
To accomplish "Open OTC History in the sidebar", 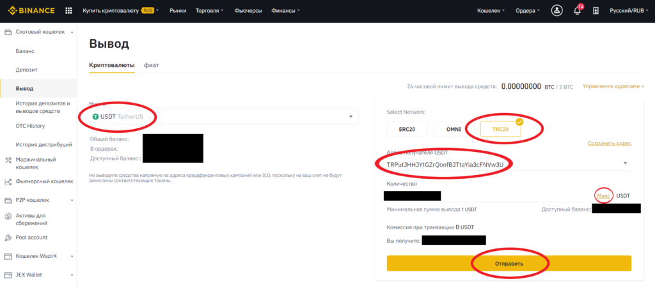I will [x=30, y=126].
